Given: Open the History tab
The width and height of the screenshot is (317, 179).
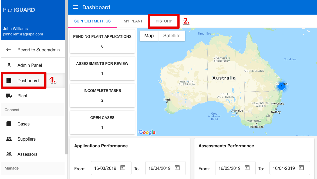Looking at the screenshot, I should [164, 21].
